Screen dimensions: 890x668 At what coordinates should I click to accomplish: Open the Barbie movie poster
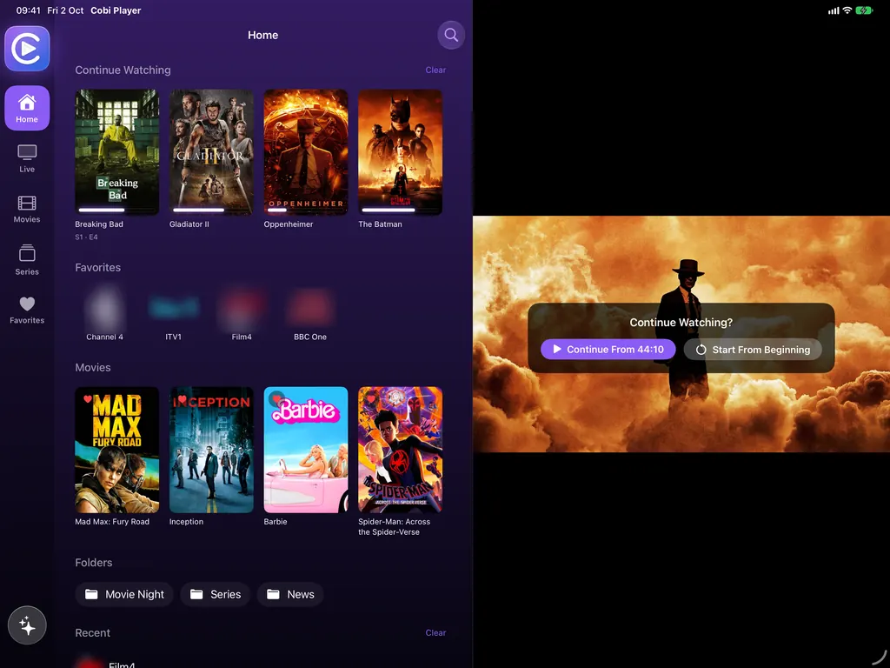305,450
